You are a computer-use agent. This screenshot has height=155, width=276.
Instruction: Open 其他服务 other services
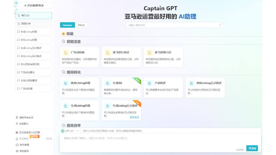point(22,151)
